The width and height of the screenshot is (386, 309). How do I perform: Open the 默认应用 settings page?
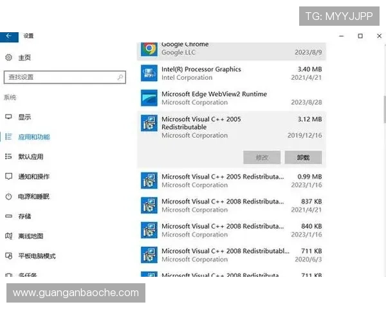coord(30,156)
